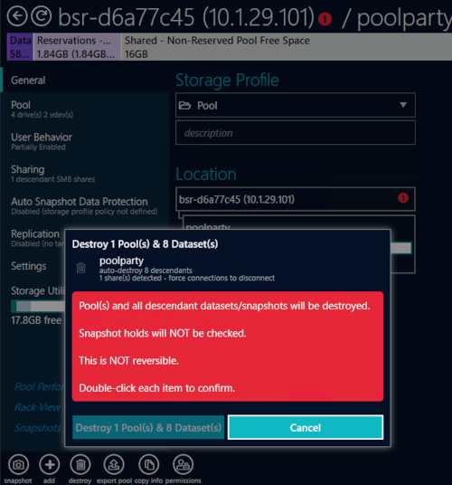This screenshot has height=485, width=452.
Task: Click the snapshot camera icon
Action: click(18, 464)
